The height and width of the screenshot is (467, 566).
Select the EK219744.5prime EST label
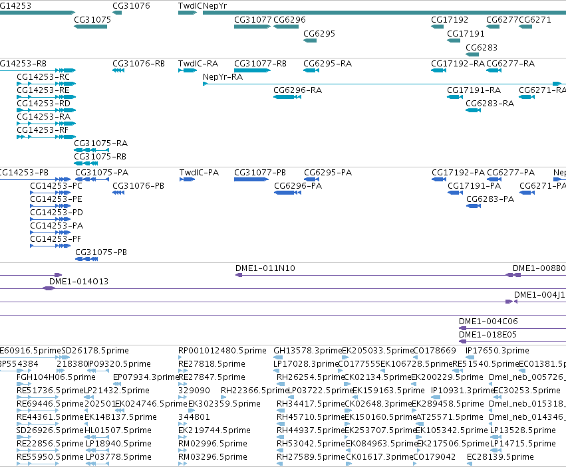[x=214, y=430]
